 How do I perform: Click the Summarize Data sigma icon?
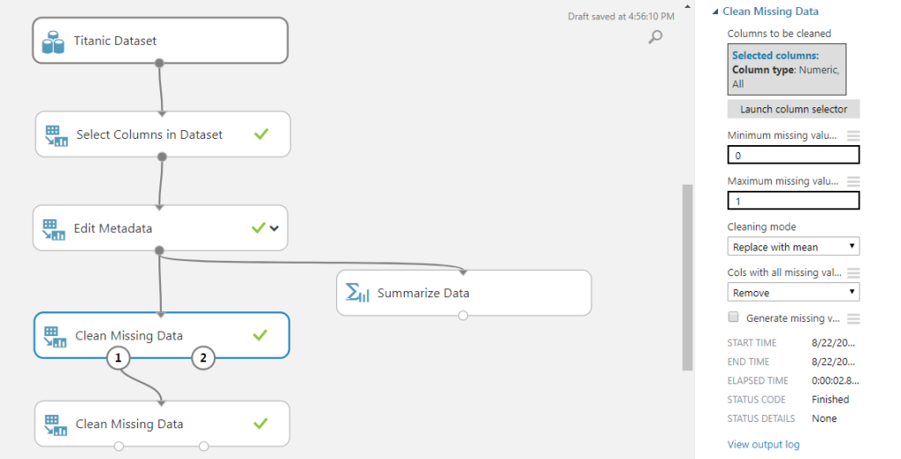(357, 293)
